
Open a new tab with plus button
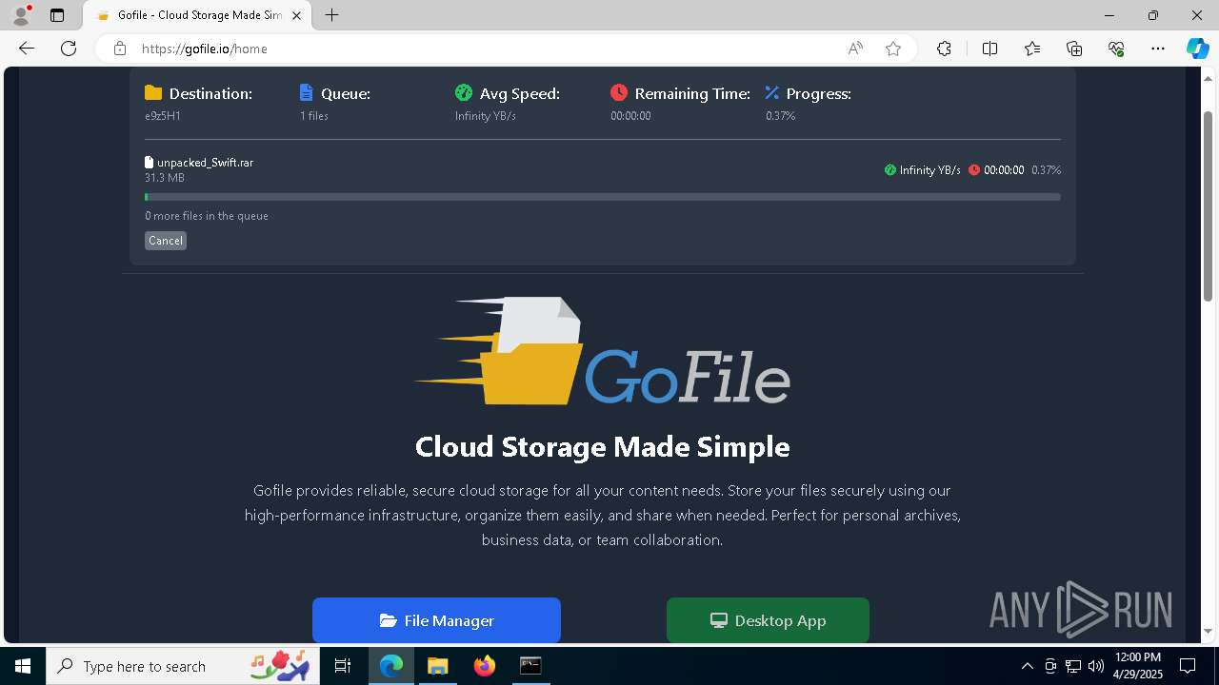click(x=331, y=15)
